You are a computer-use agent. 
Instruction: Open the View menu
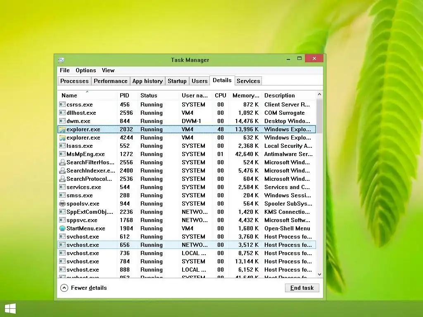(108, 70)
